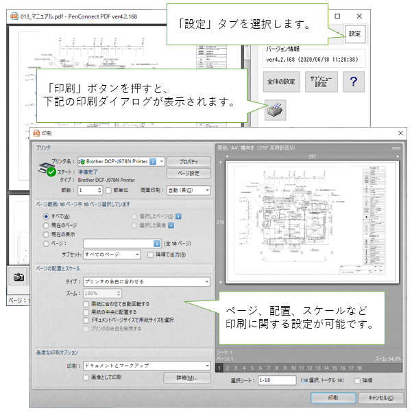Click the camera icon in the bottom toolbar

(19, 276)
